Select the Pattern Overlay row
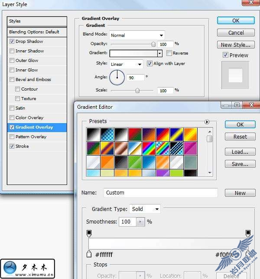260x279 pixels. [37, 136]
